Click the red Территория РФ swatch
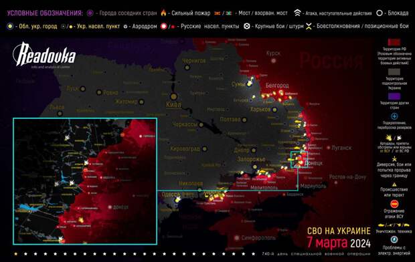This screenshot has width=415, height=262. (394, 42)
